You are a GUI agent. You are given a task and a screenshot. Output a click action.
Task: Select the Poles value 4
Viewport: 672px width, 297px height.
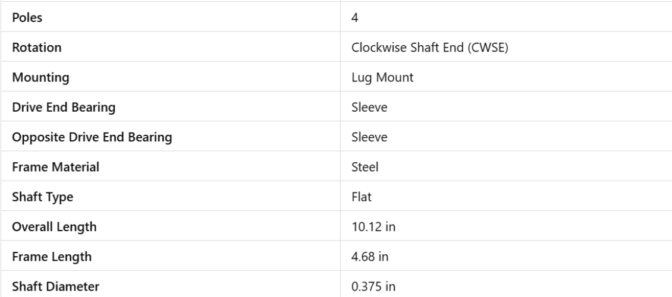354,17
